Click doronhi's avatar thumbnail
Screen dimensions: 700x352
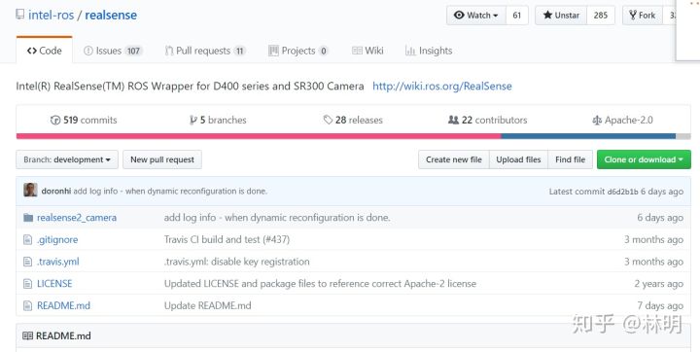coord(30,190)
